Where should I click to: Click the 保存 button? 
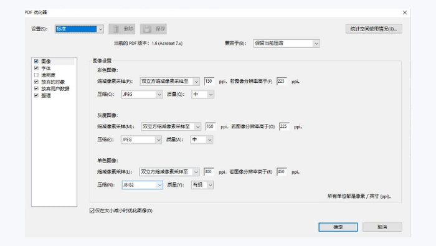[153, 29]
